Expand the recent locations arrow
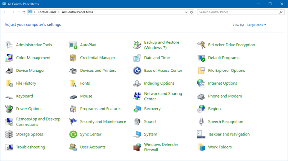The width and height of the screenshot is (288, 161). click(x=19, y=12)
